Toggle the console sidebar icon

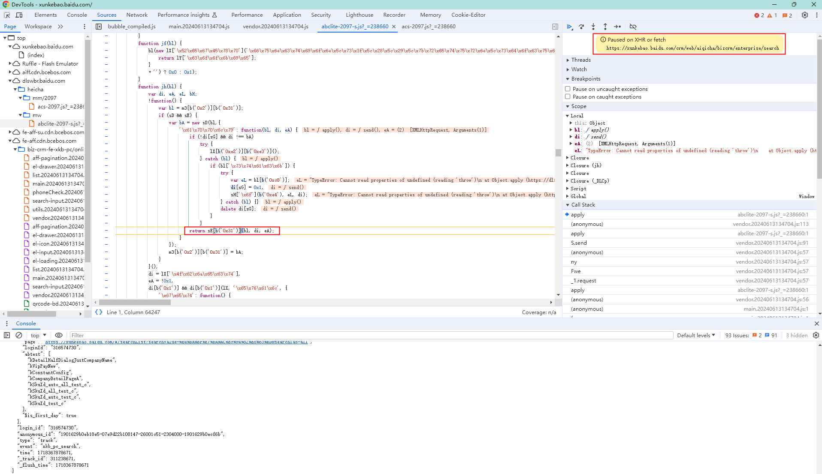[x=7, y=335]
